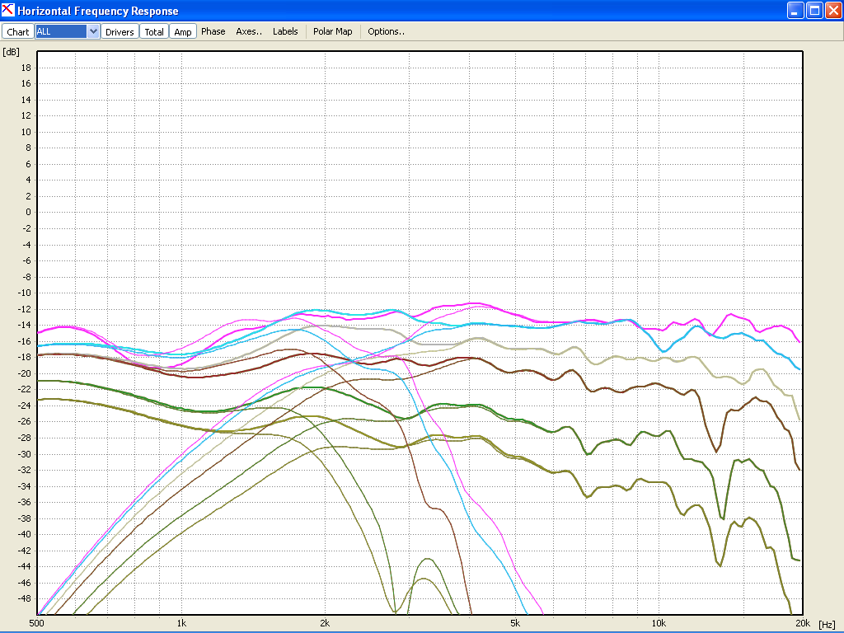The width and height of the screenshot is (844, 633).
Task: Open the Axes.. settings
Action: 249,31
